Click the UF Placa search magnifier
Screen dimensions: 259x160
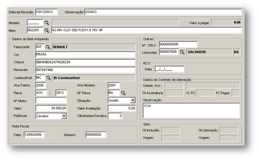click(123, 93)
